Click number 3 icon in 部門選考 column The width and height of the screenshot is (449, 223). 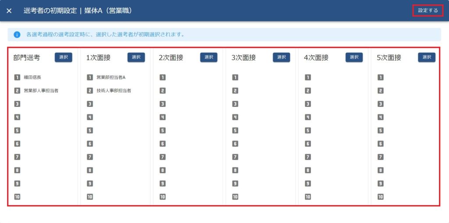17,104
